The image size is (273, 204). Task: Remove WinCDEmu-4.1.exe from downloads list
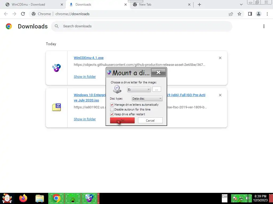click(x=220, y=58)
